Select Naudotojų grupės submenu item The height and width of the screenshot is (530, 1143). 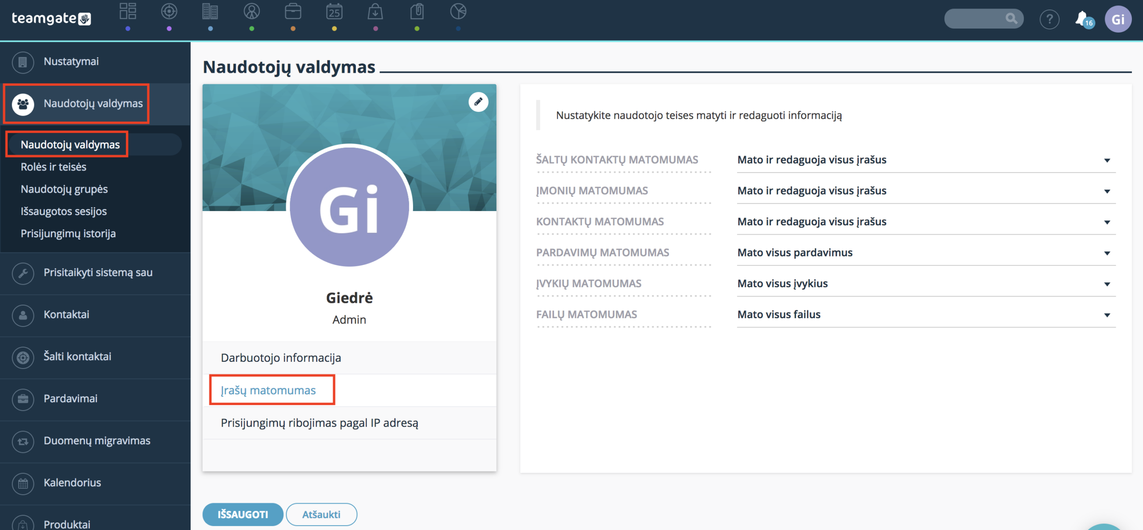(x=64, y=189)
